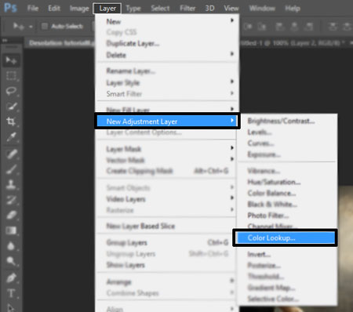Viewport: 353px width, 312px height.
Task: Select the Dodge tool
Action: pyautogui.click(x=11, y=261)
